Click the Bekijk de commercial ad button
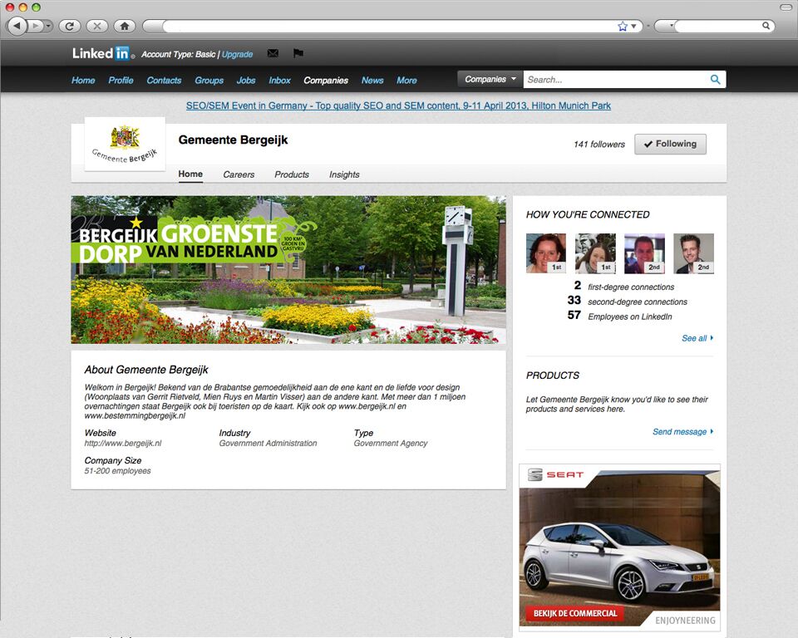The width and height of the screenshot is (798, 638). tap(575, 614)
